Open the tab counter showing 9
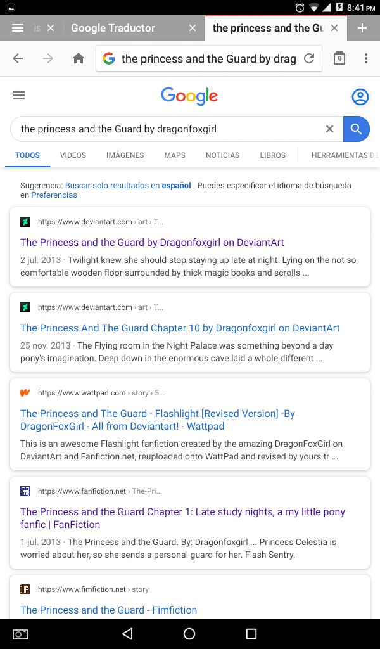The image size is (380, 649). click(339, 59)
